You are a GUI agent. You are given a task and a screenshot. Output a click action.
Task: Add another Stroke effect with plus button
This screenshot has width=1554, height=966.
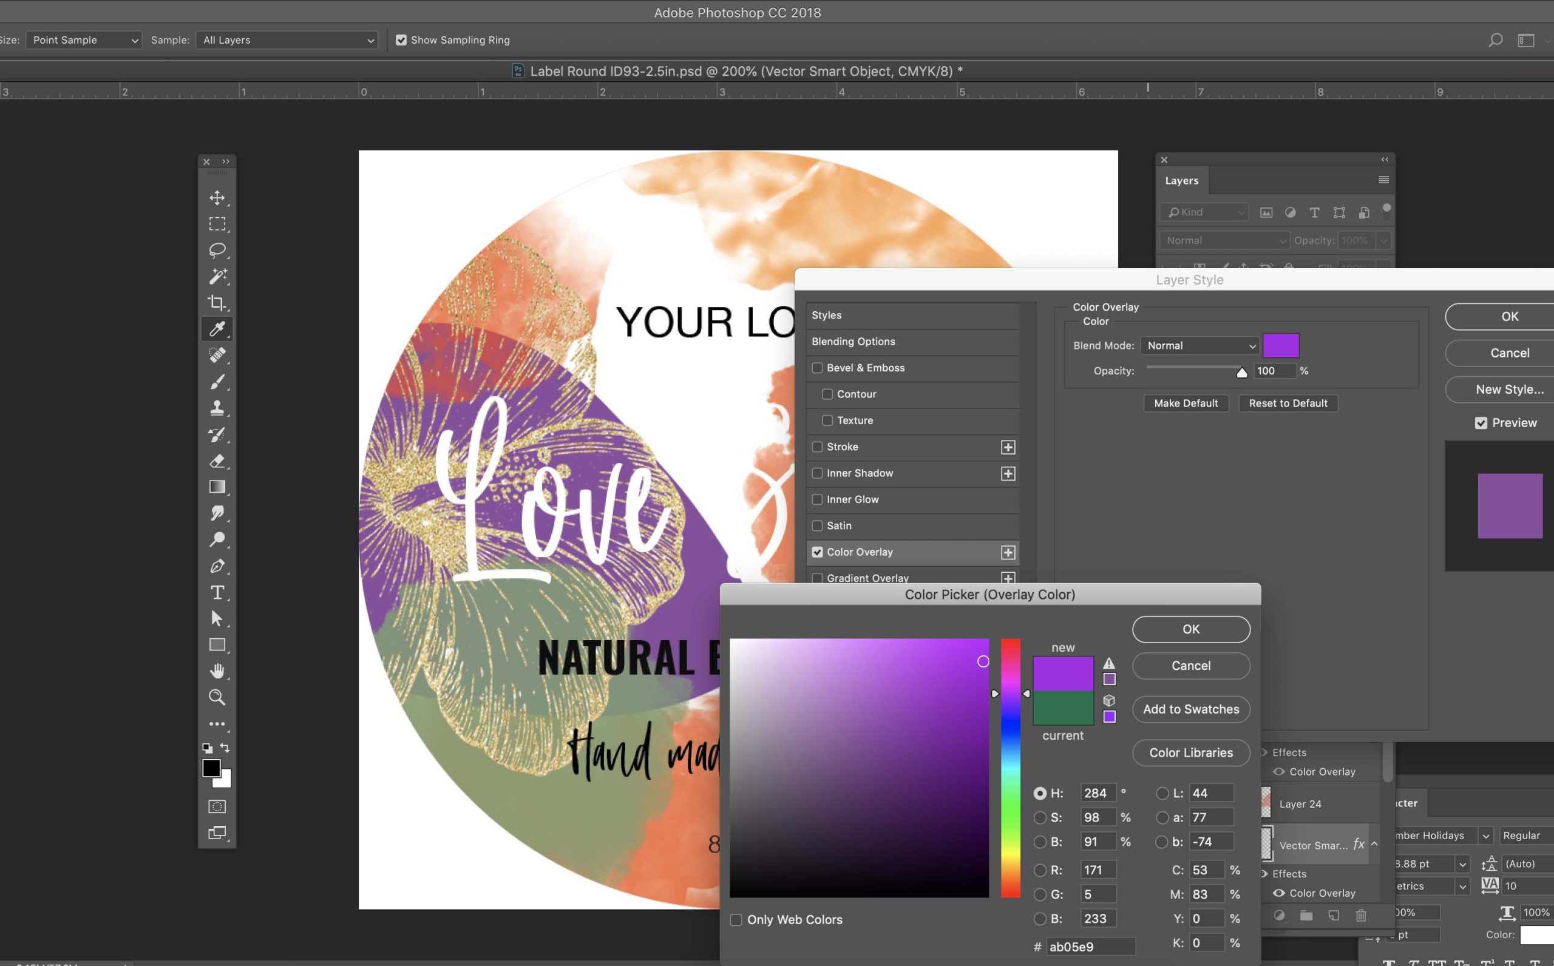pyautogui.click(x=1008, y=447)
